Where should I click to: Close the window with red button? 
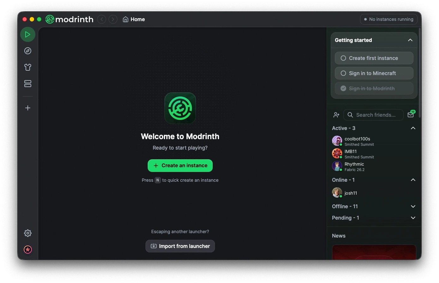tap(25, 19)
